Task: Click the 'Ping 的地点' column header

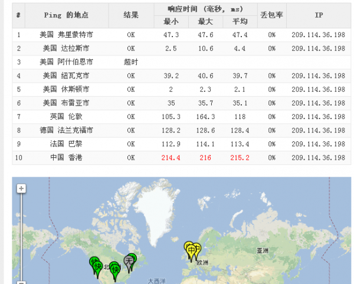Action: coord(66,15)
